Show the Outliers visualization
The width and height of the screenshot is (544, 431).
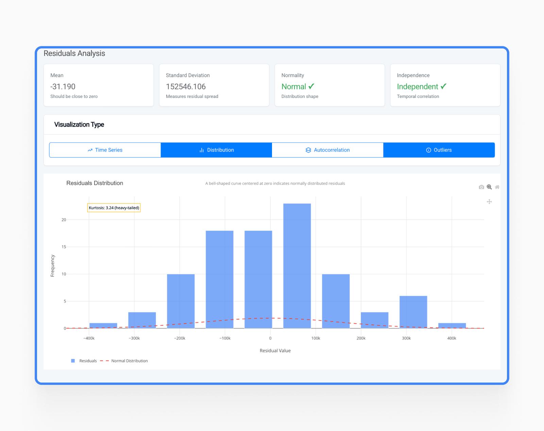tap(439, 150)
